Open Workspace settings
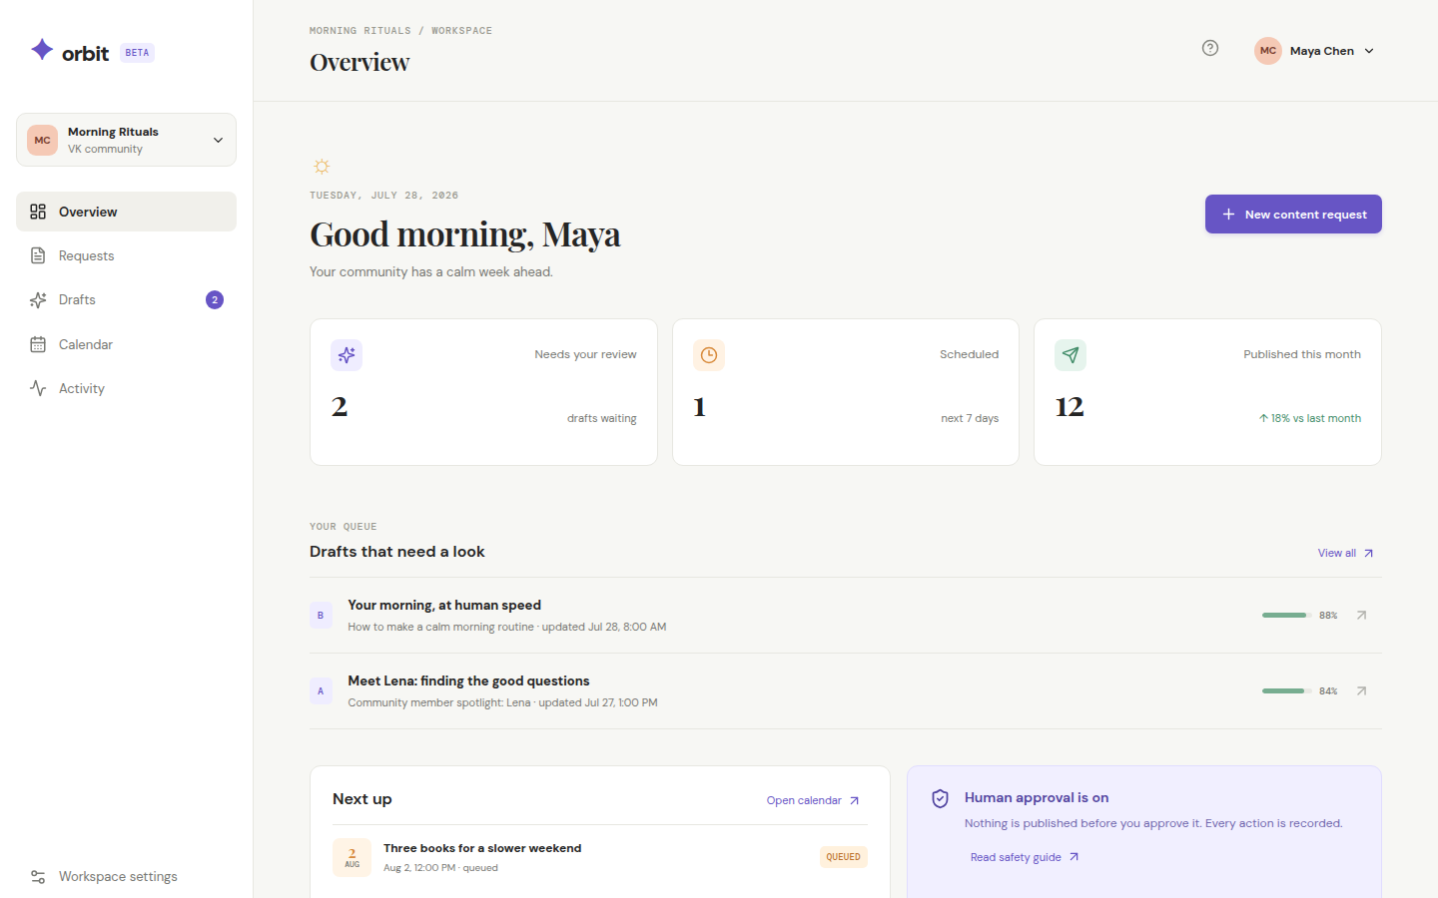Viewport: 1438px width, 898px height. point(126,876)
